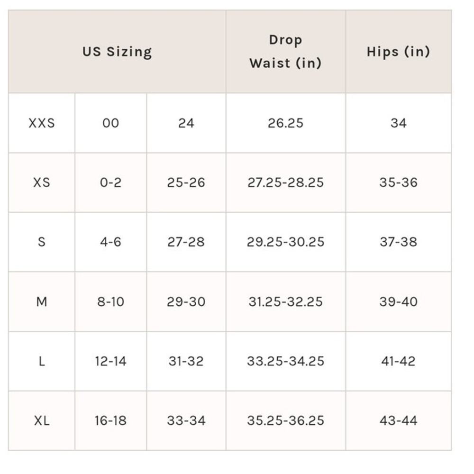Click the S size row label
474x474 pixels.
[42, 242]
